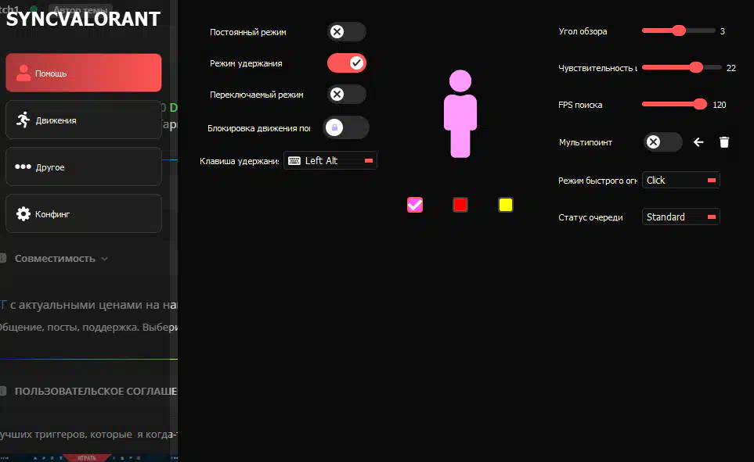Image resolution: width=754 pixels, height=462 pixels.
Task: Pick the yellow color swatch
Action: point(506,205)
